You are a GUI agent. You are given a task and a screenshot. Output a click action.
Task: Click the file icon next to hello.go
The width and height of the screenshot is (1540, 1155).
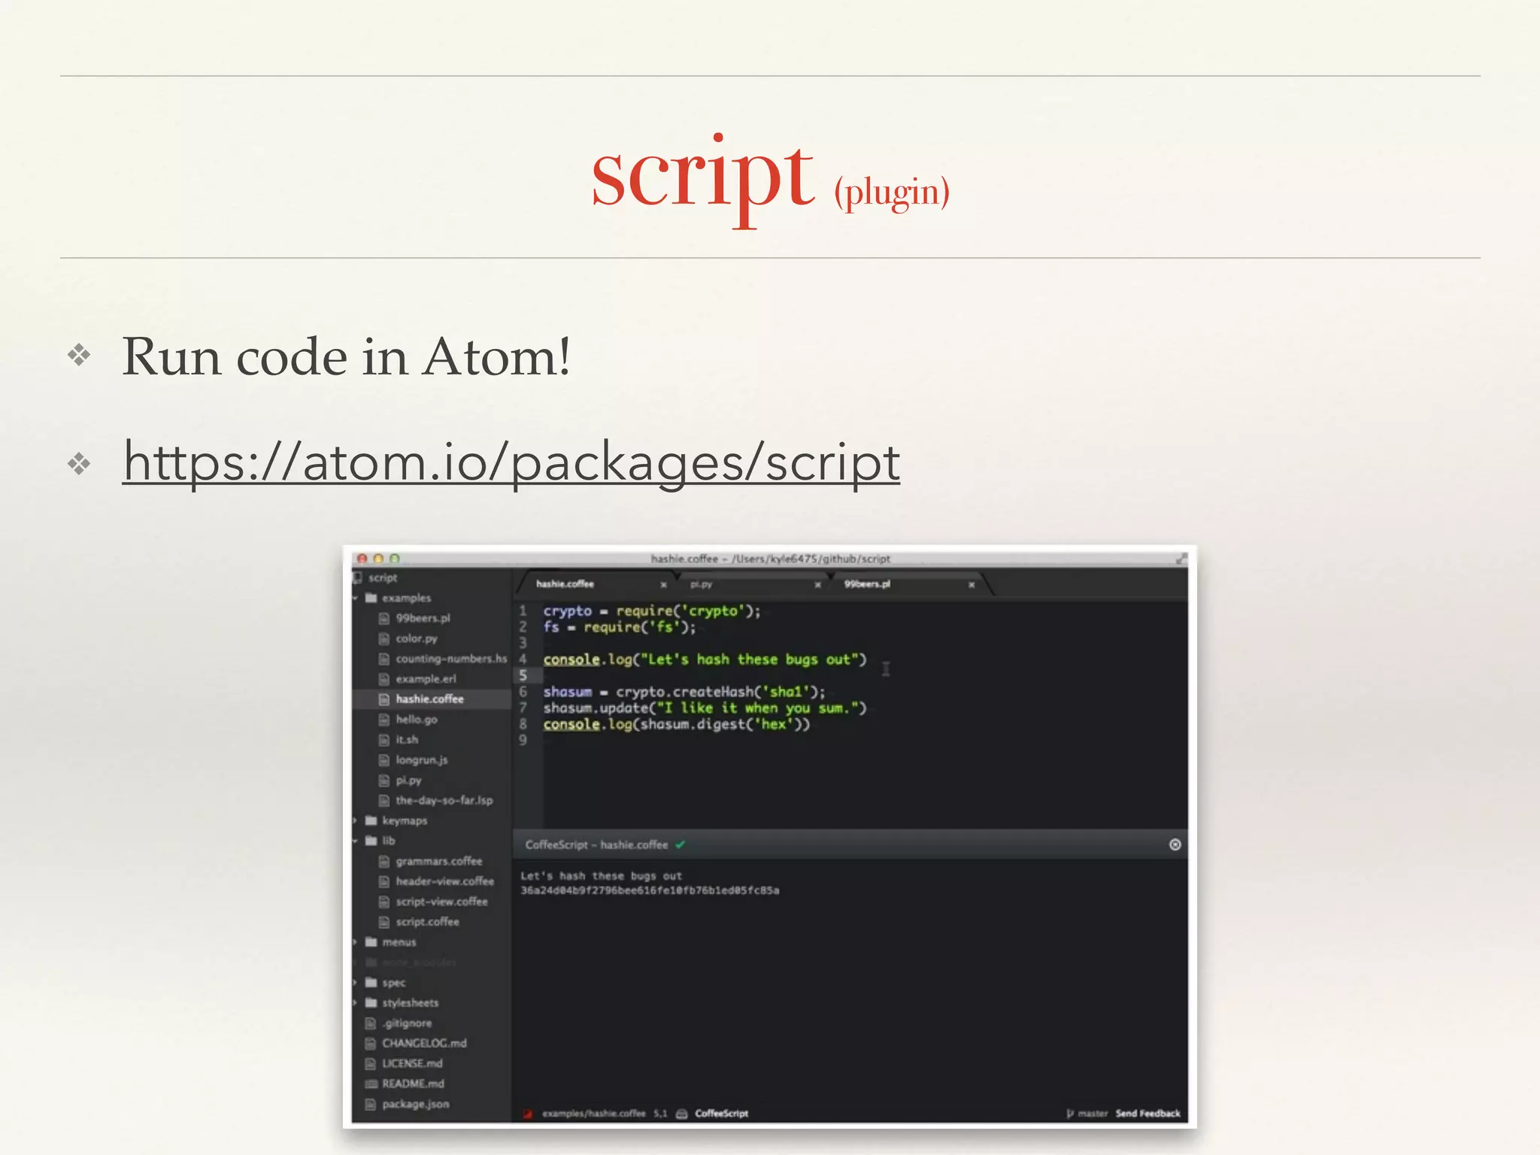(x=383, y=720)
